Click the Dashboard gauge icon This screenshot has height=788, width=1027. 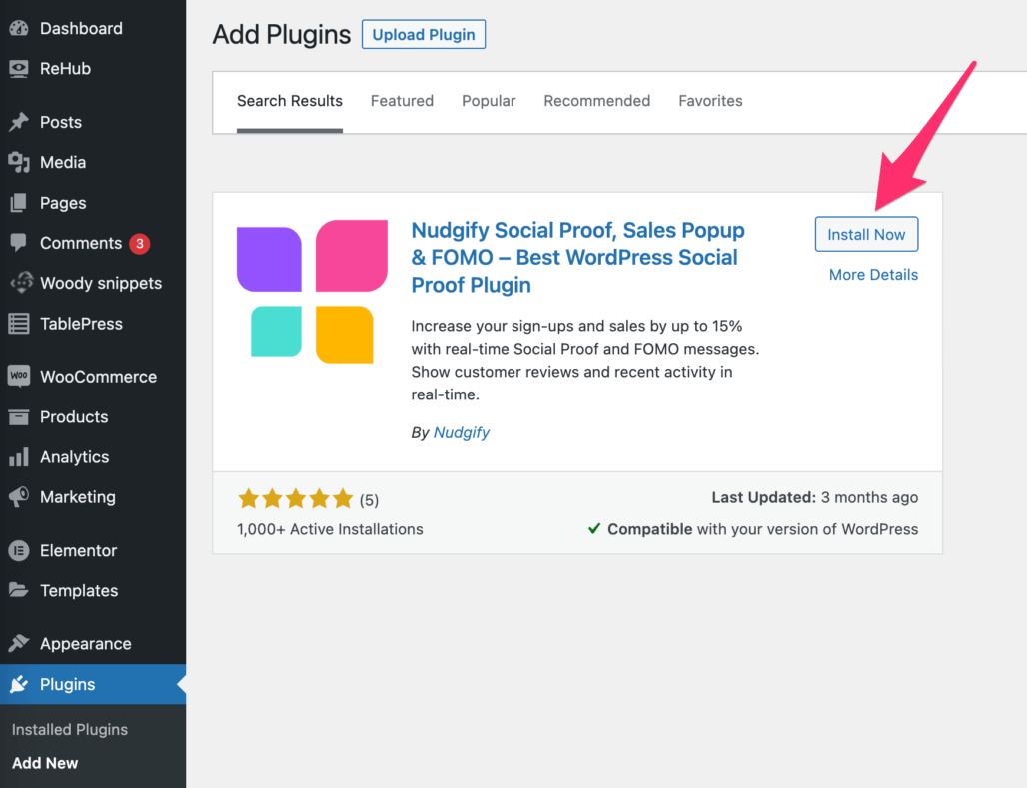tap(19, 28)
